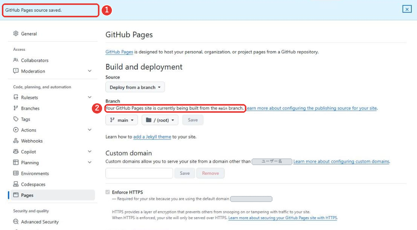Click the General gear icon
417x230 pixels.
pos(16,33)
